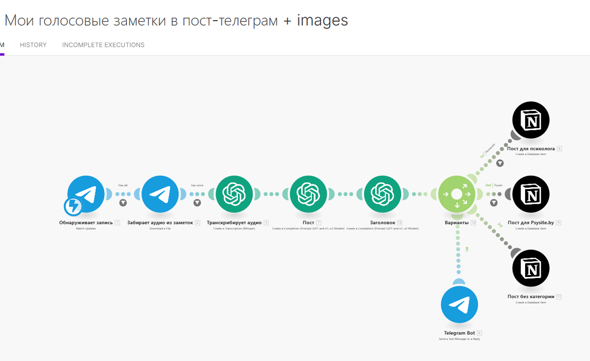The height and width of the screenshot is (361, 590).
Task: Click the Обнаруживает запись module label
Action: (x=86, y=222)
